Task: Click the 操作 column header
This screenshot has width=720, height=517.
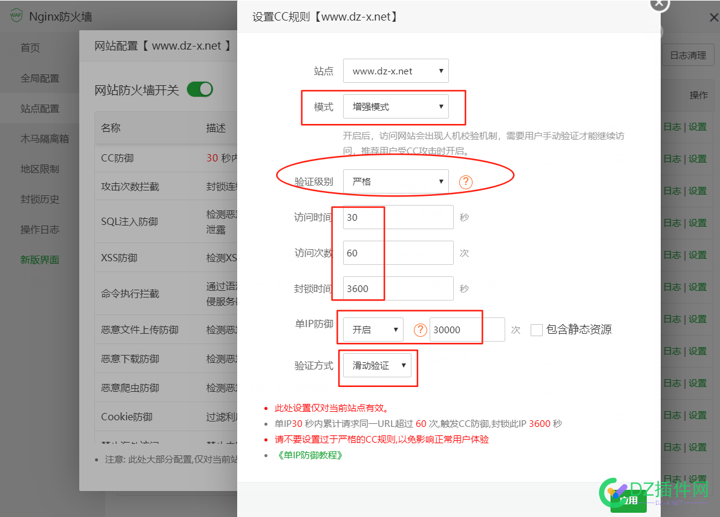Action: [698, 95]
